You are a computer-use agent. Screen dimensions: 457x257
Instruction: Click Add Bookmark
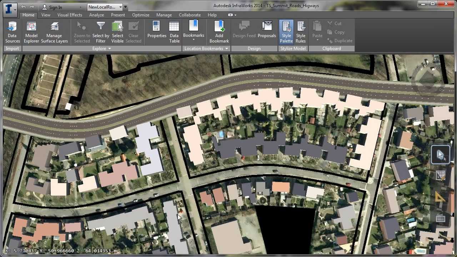(219, 32)
